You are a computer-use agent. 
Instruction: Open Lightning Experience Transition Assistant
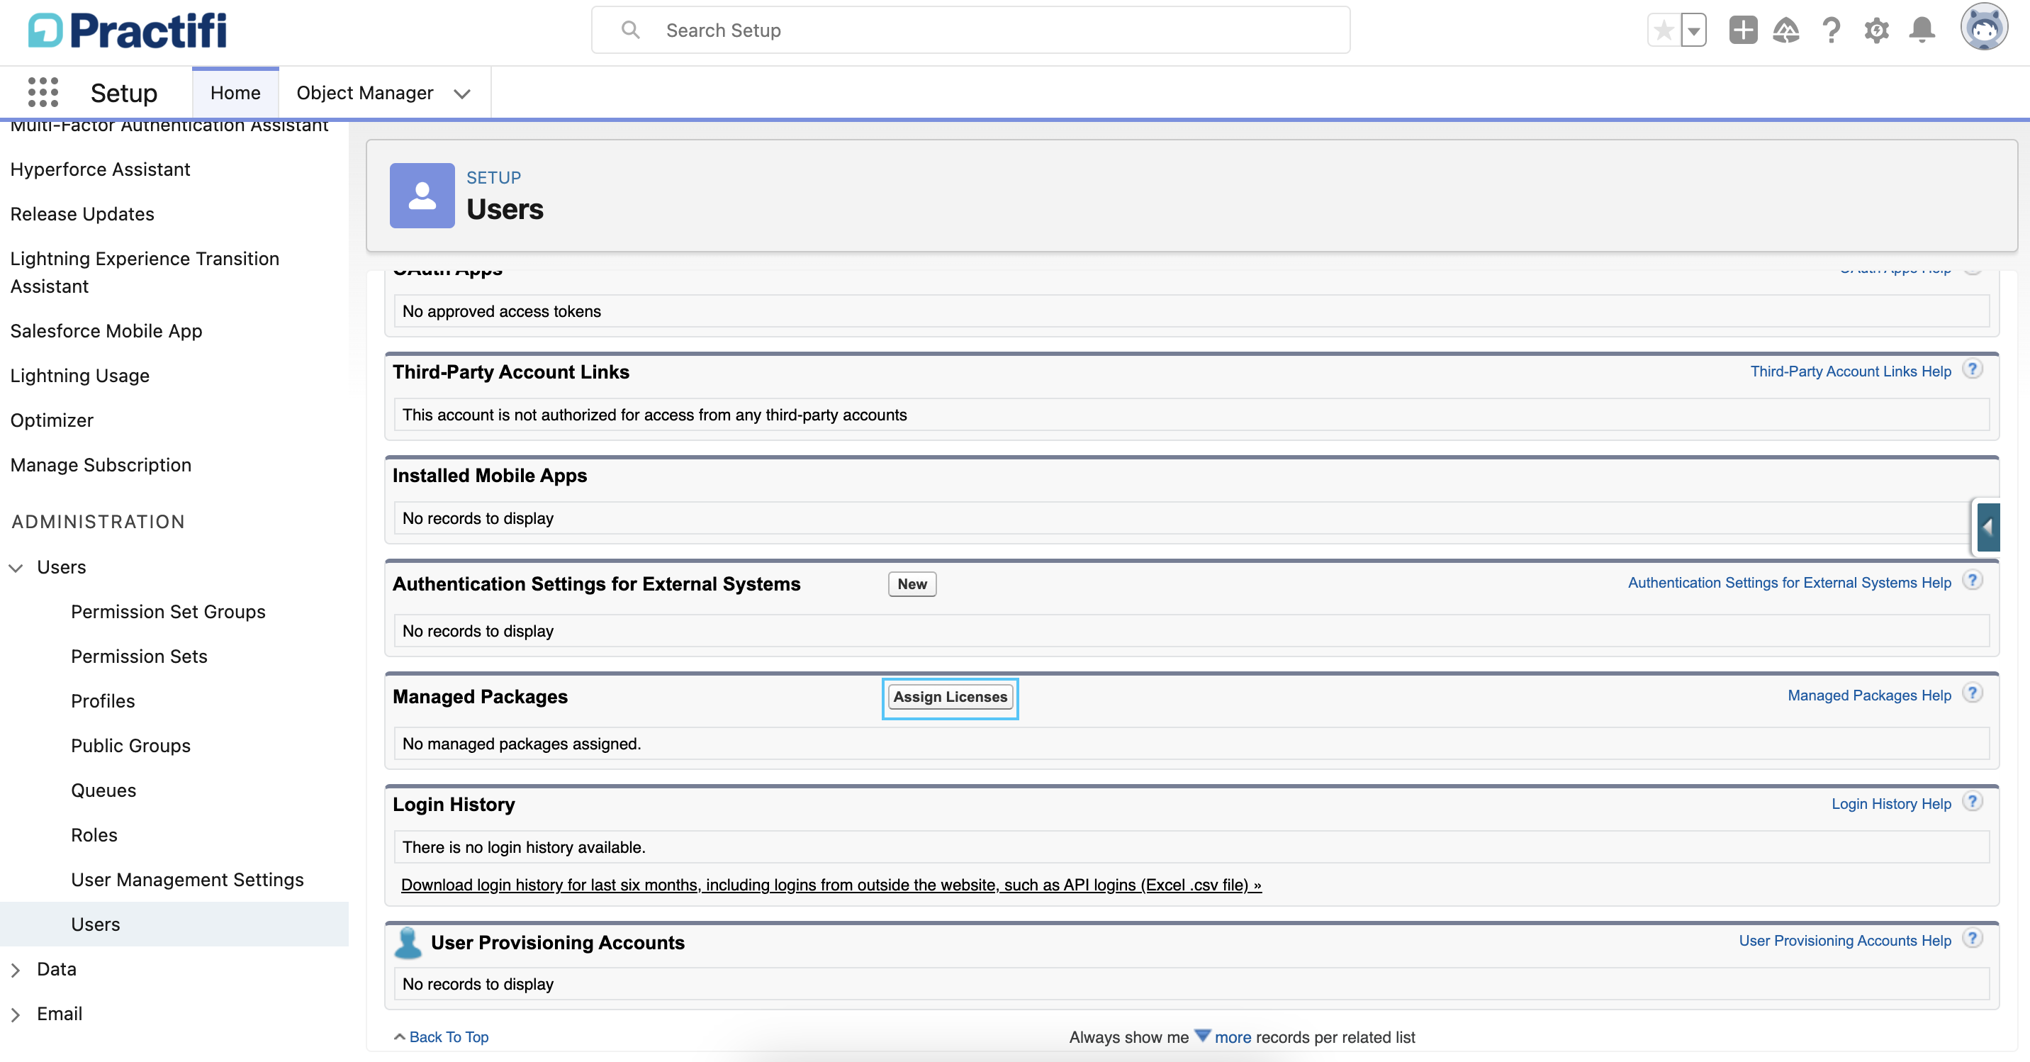145,273
